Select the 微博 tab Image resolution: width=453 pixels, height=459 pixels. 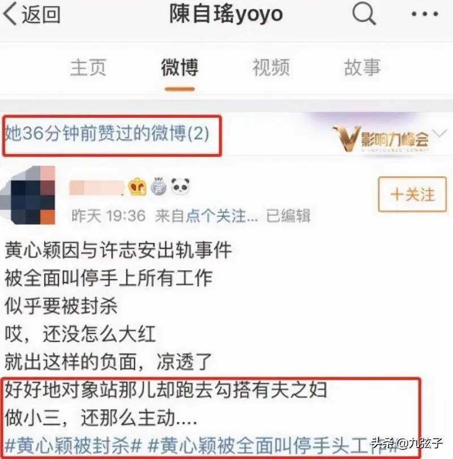pyautogui.click(x=180, y=67)
